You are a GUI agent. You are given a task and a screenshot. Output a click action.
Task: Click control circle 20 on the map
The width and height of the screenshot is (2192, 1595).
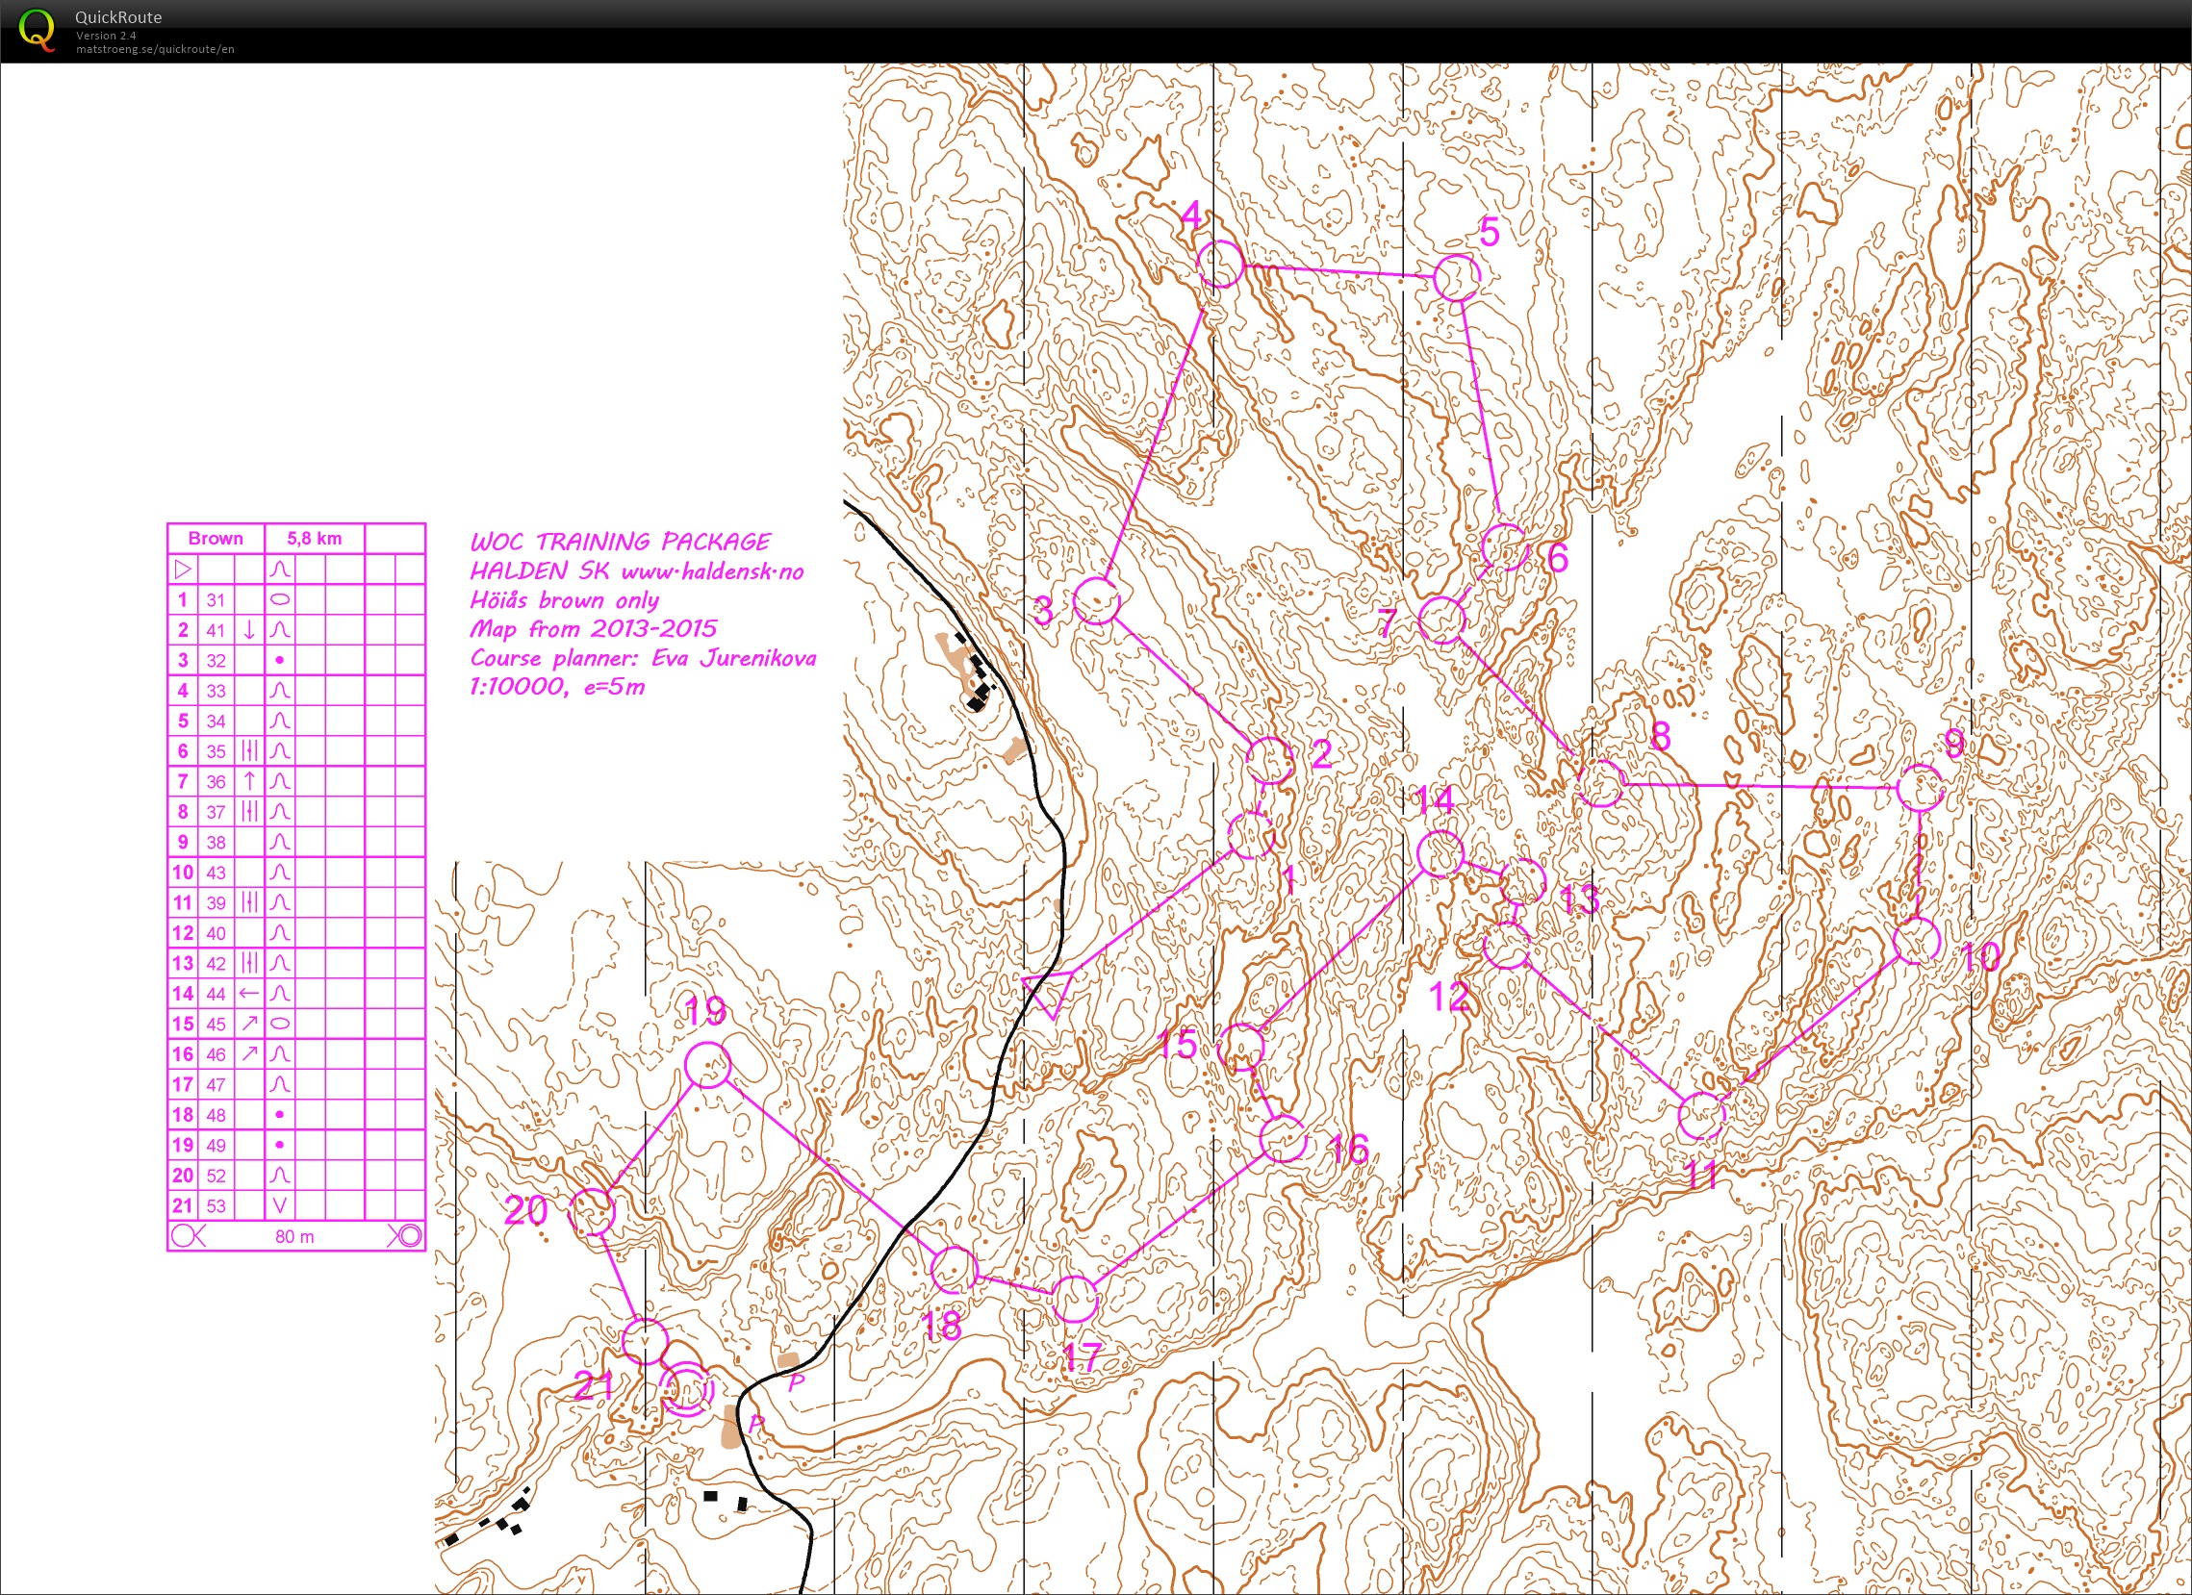[x=593, y=1212]
